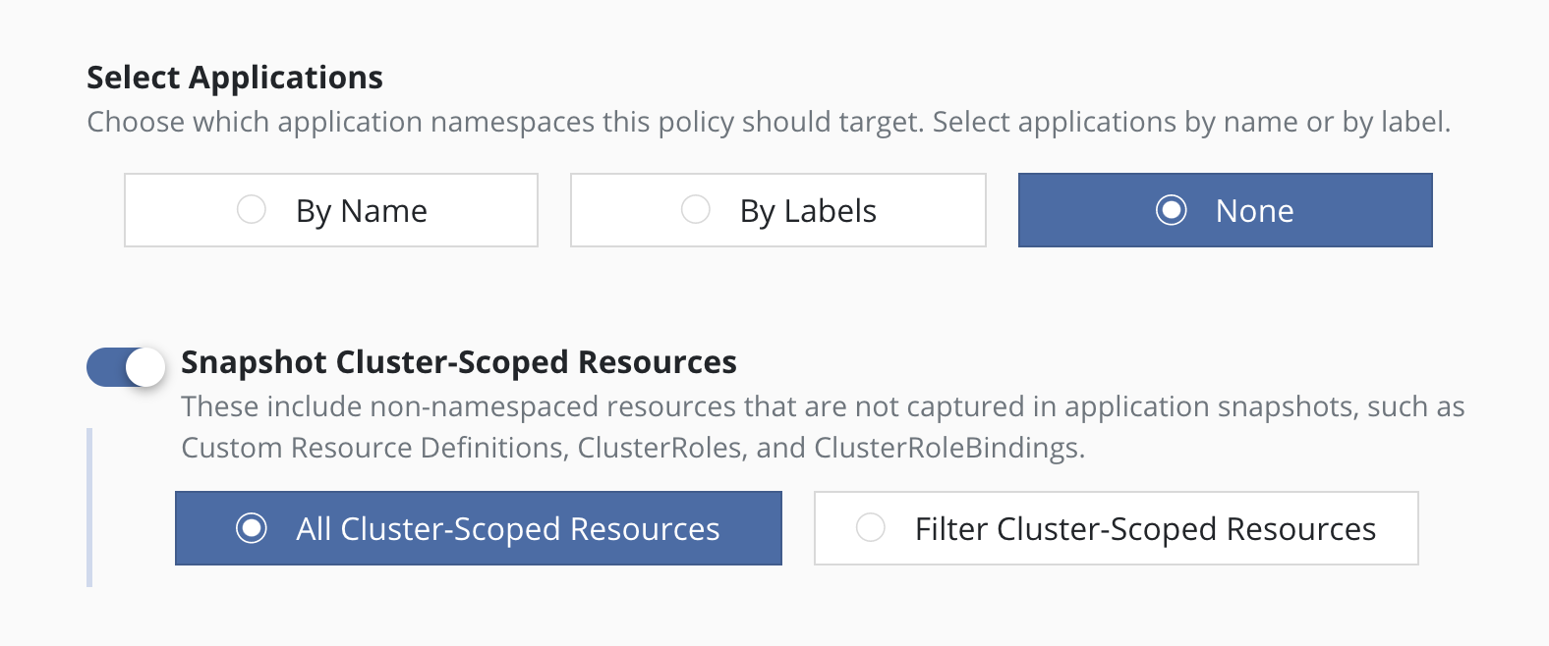Click Filter Cluster-Scoped Resources radio circle
This screenshot has width=1549, height=646.
(869, 528)
